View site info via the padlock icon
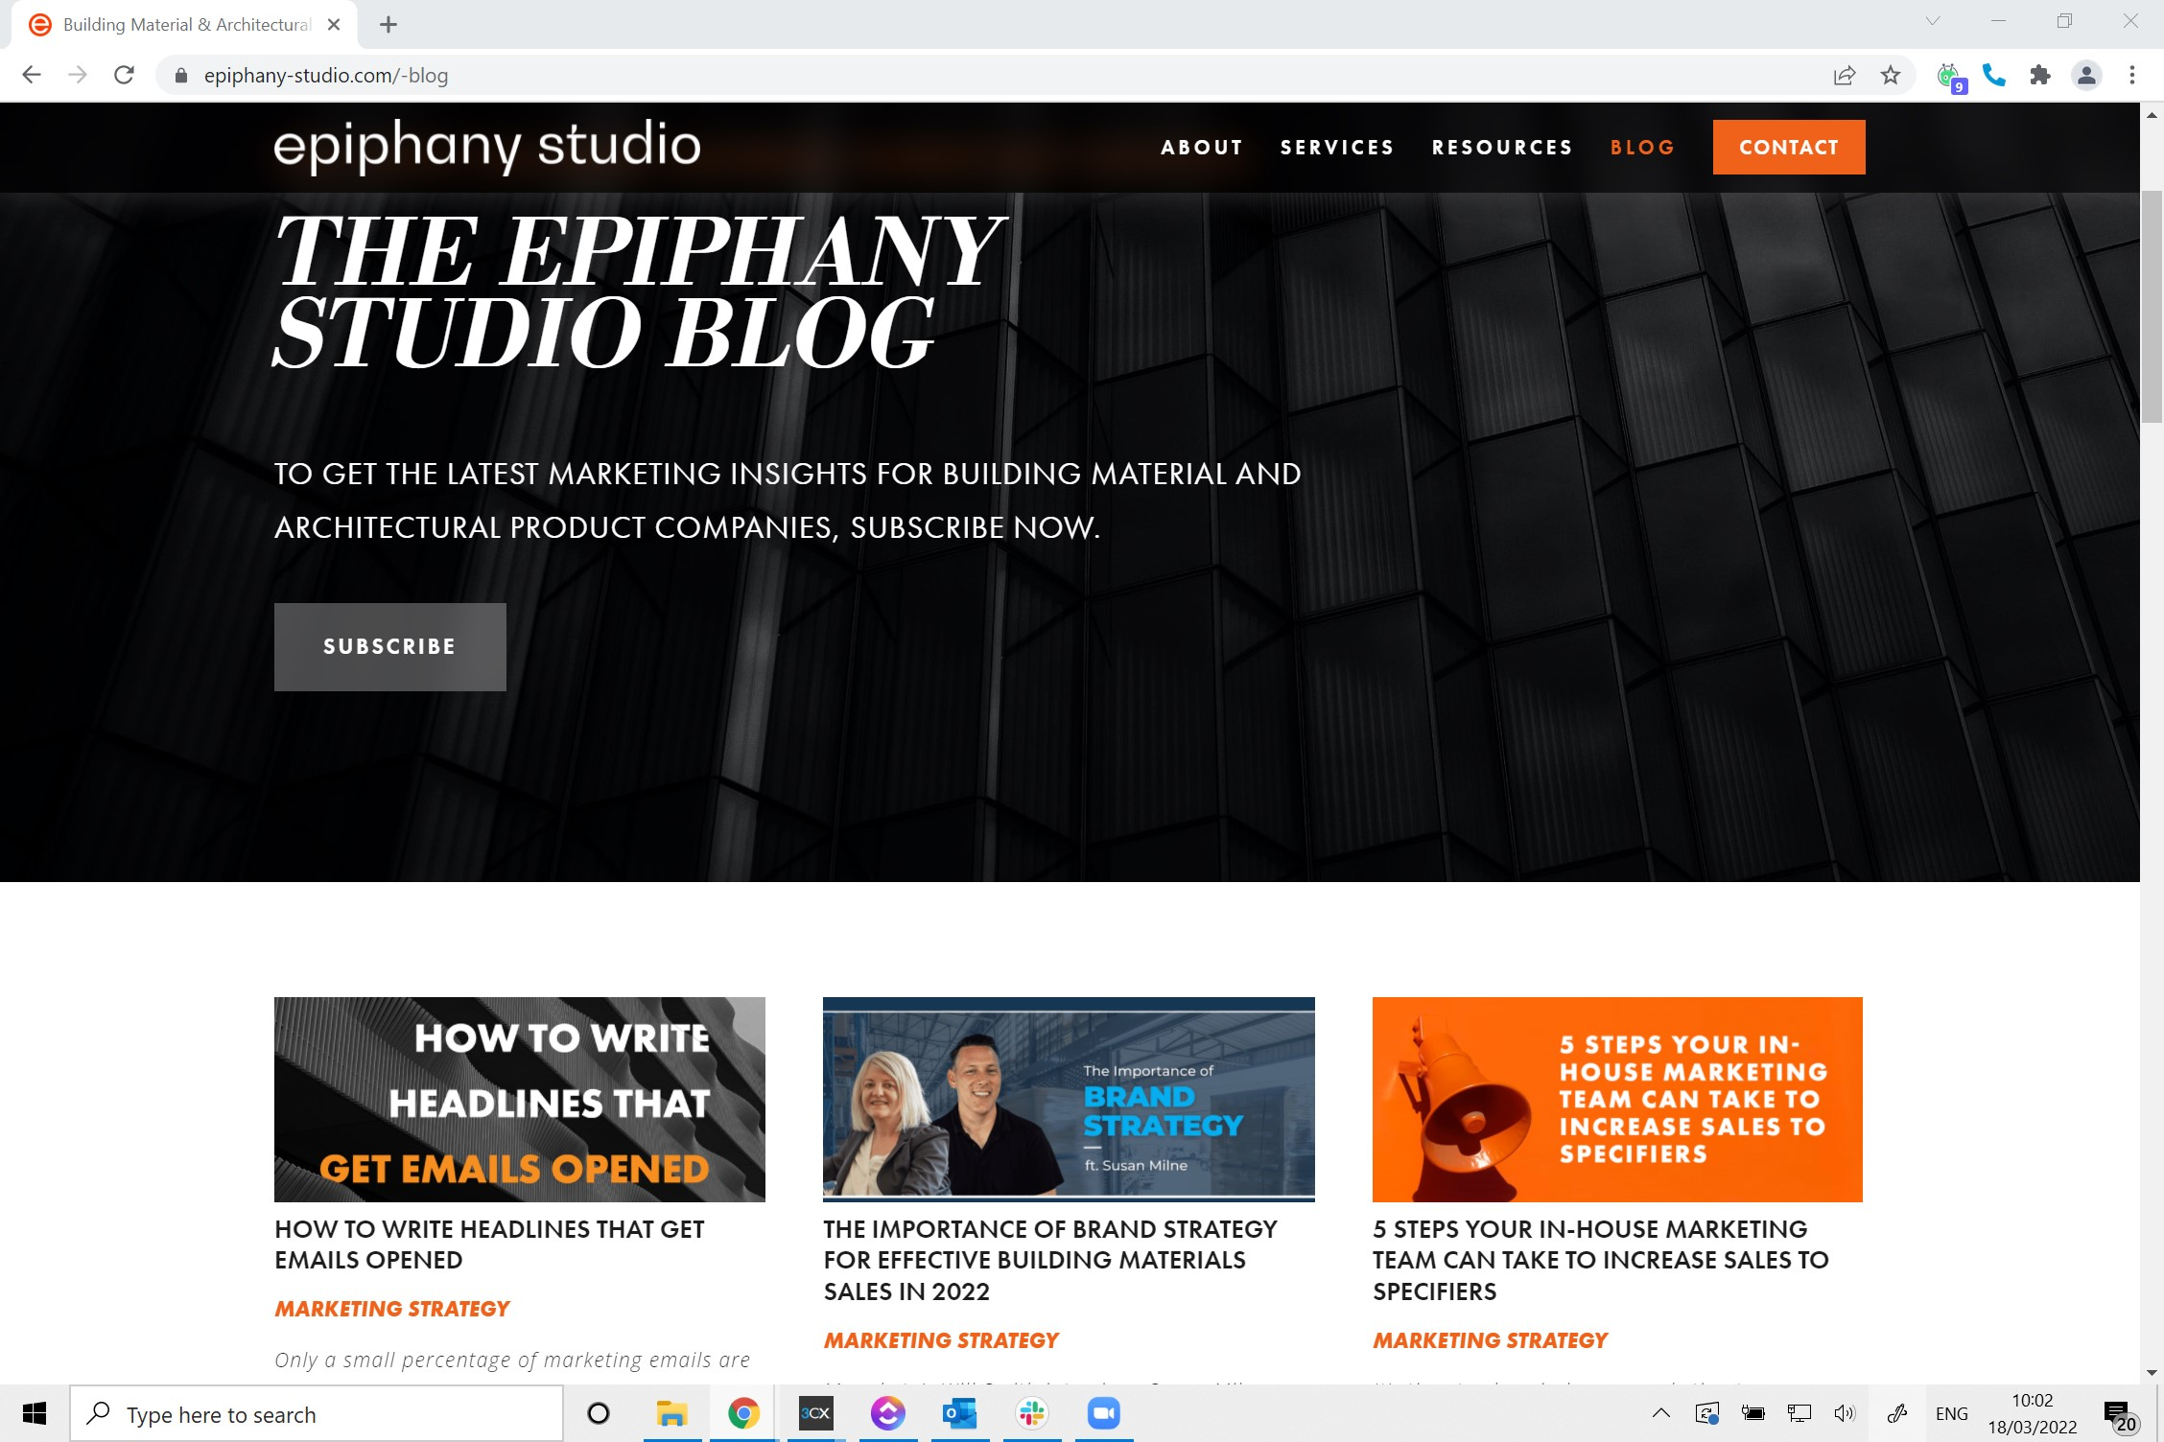 click(181, 76)
